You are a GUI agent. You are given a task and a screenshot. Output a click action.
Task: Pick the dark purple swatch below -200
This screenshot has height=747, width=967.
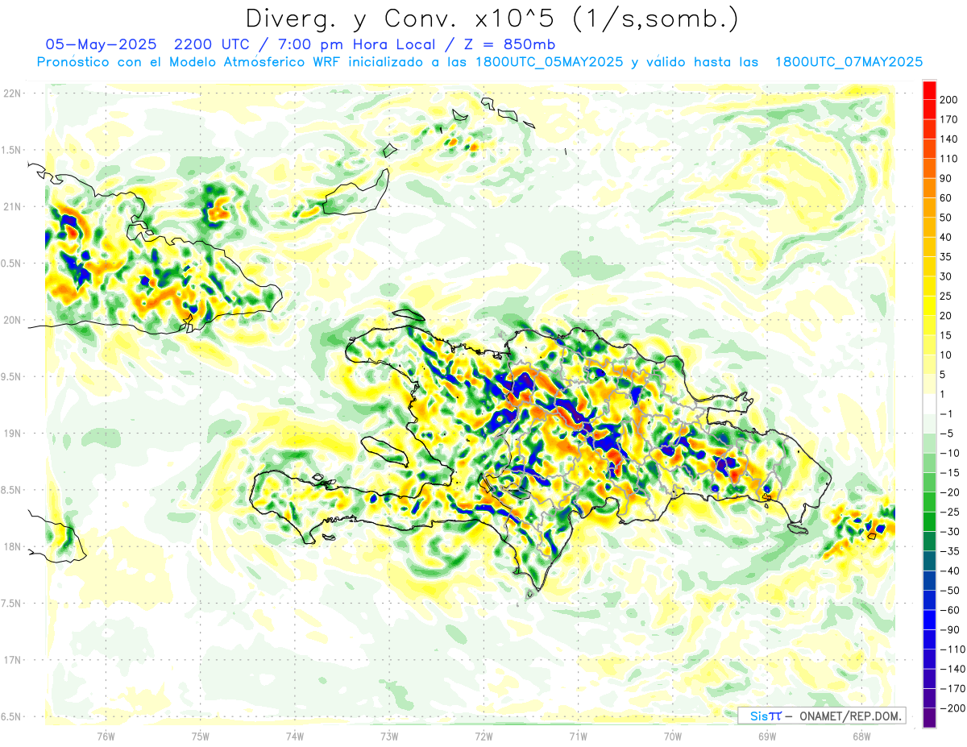point(929,717)
